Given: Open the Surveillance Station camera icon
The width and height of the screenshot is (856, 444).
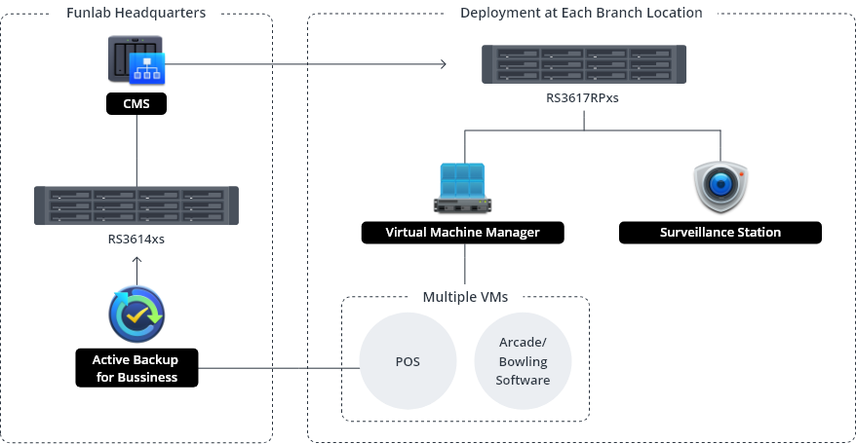Looking at the screenshot, I should pos(720,186).
